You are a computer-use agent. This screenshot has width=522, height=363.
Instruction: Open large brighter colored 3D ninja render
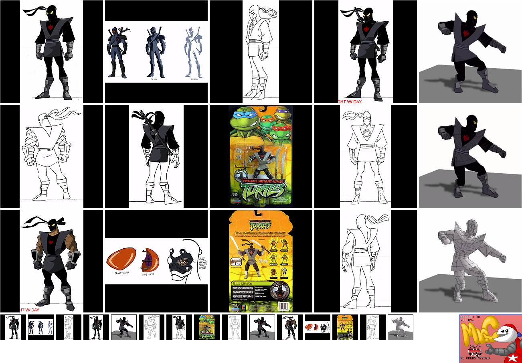470,52
